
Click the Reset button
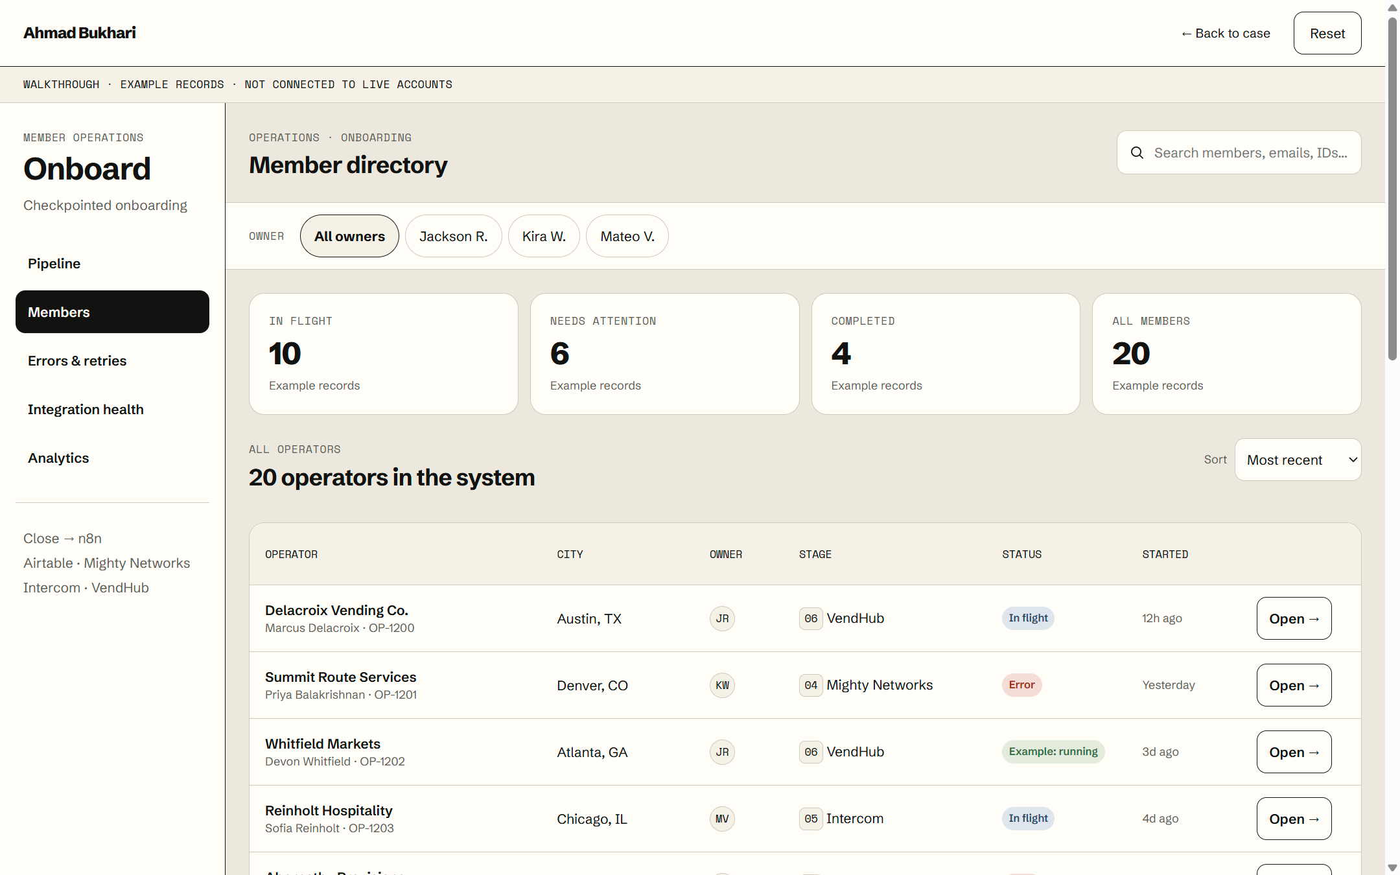pos(1327,33)
